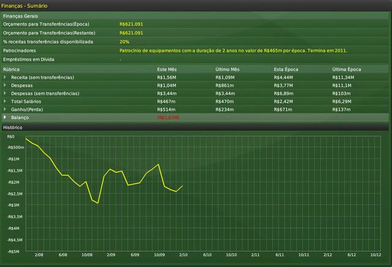Image resolution: width=392 pixels, height=267 pixels.
Task: Select Orçamento para Transferências(Restante) label
Action: pos(49,33)
